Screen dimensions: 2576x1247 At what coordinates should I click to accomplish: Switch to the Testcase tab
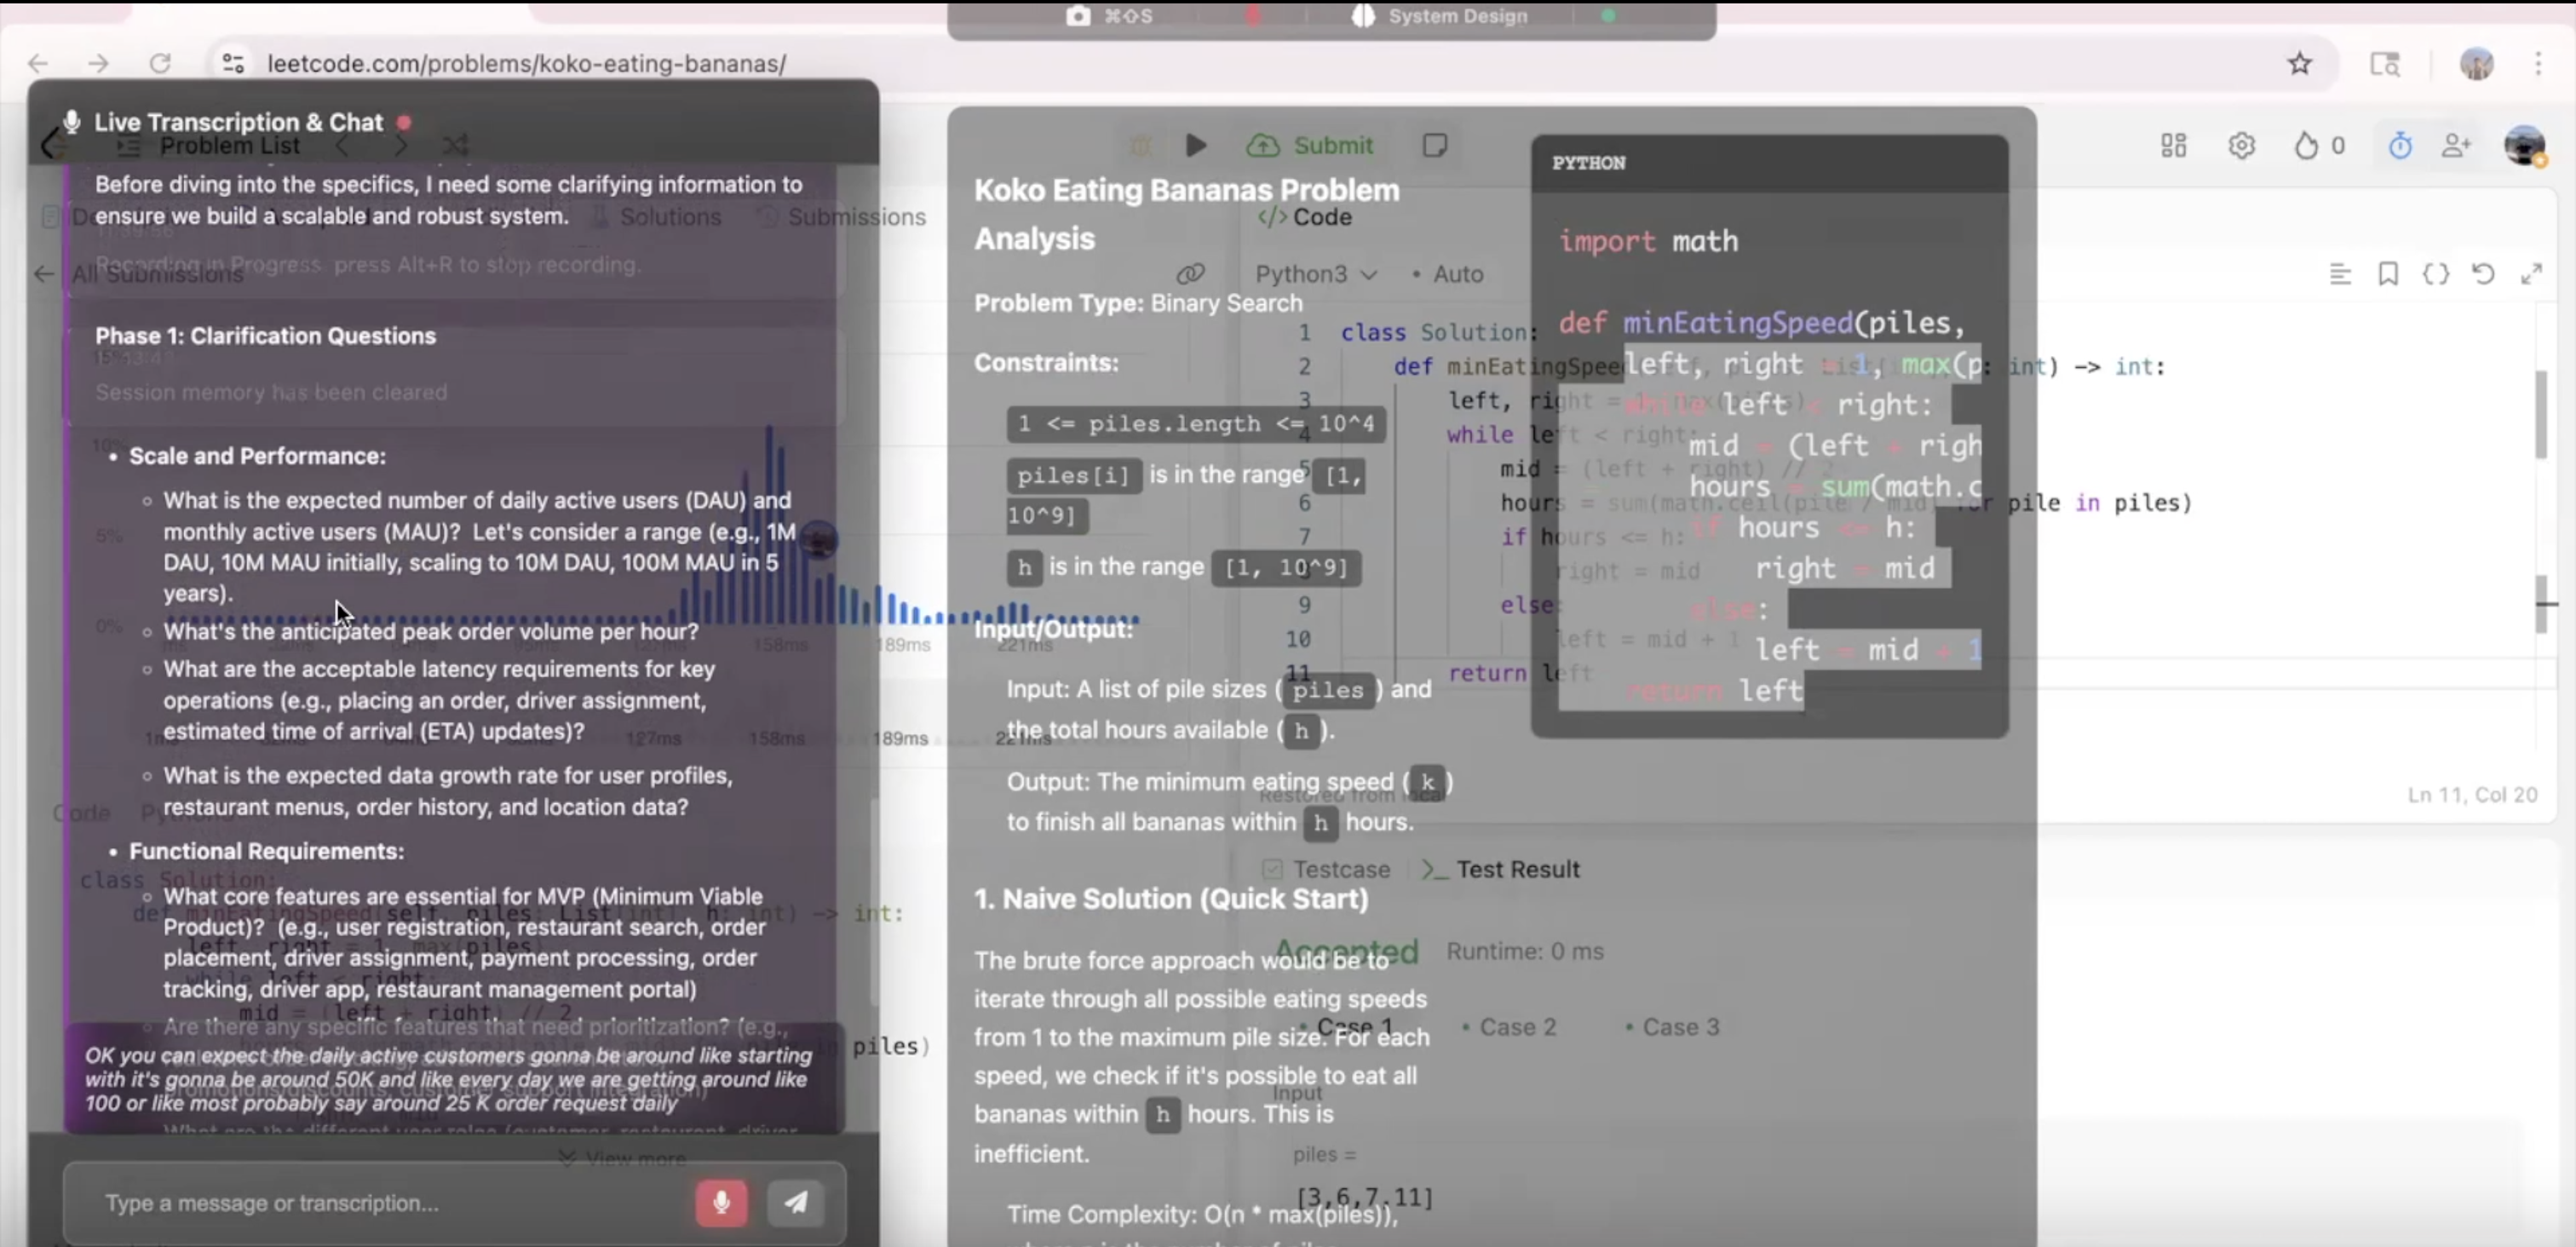point(1326,869)
